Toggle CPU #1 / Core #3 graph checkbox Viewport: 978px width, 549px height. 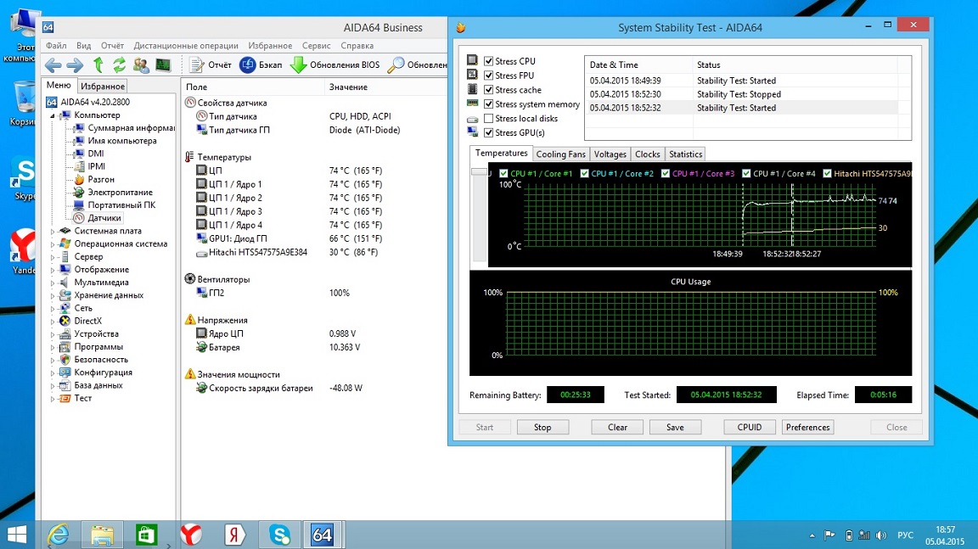click(x=666, y=174)
